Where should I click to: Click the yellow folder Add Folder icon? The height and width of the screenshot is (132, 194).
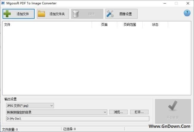click(x=41, y=14)
